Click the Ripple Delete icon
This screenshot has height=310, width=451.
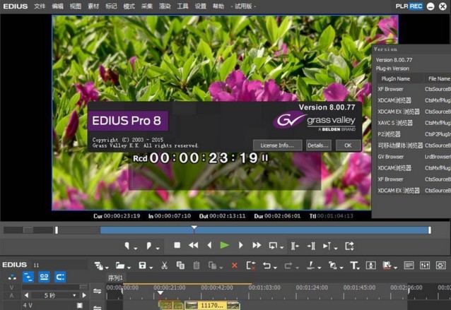tap(251, 266)
